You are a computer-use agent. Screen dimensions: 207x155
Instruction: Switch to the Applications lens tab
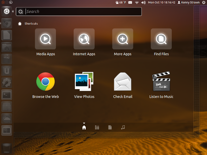coord(97,127)
